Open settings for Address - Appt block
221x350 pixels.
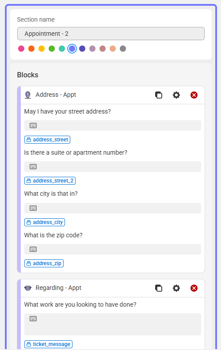(x=176, y=95)
